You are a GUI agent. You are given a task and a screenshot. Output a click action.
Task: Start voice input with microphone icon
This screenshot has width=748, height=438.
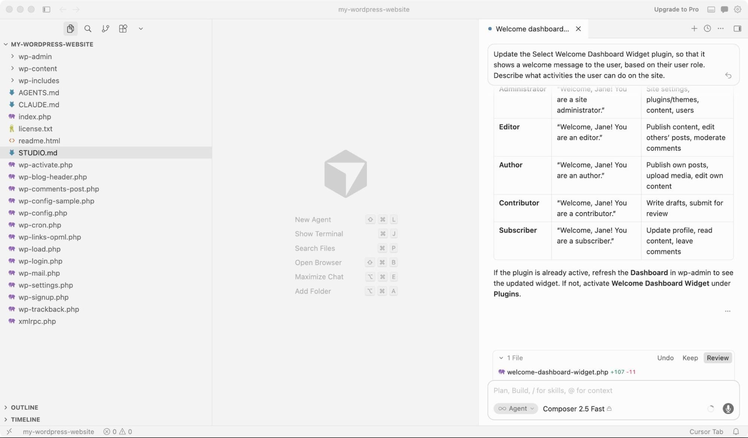coord(728,409)
